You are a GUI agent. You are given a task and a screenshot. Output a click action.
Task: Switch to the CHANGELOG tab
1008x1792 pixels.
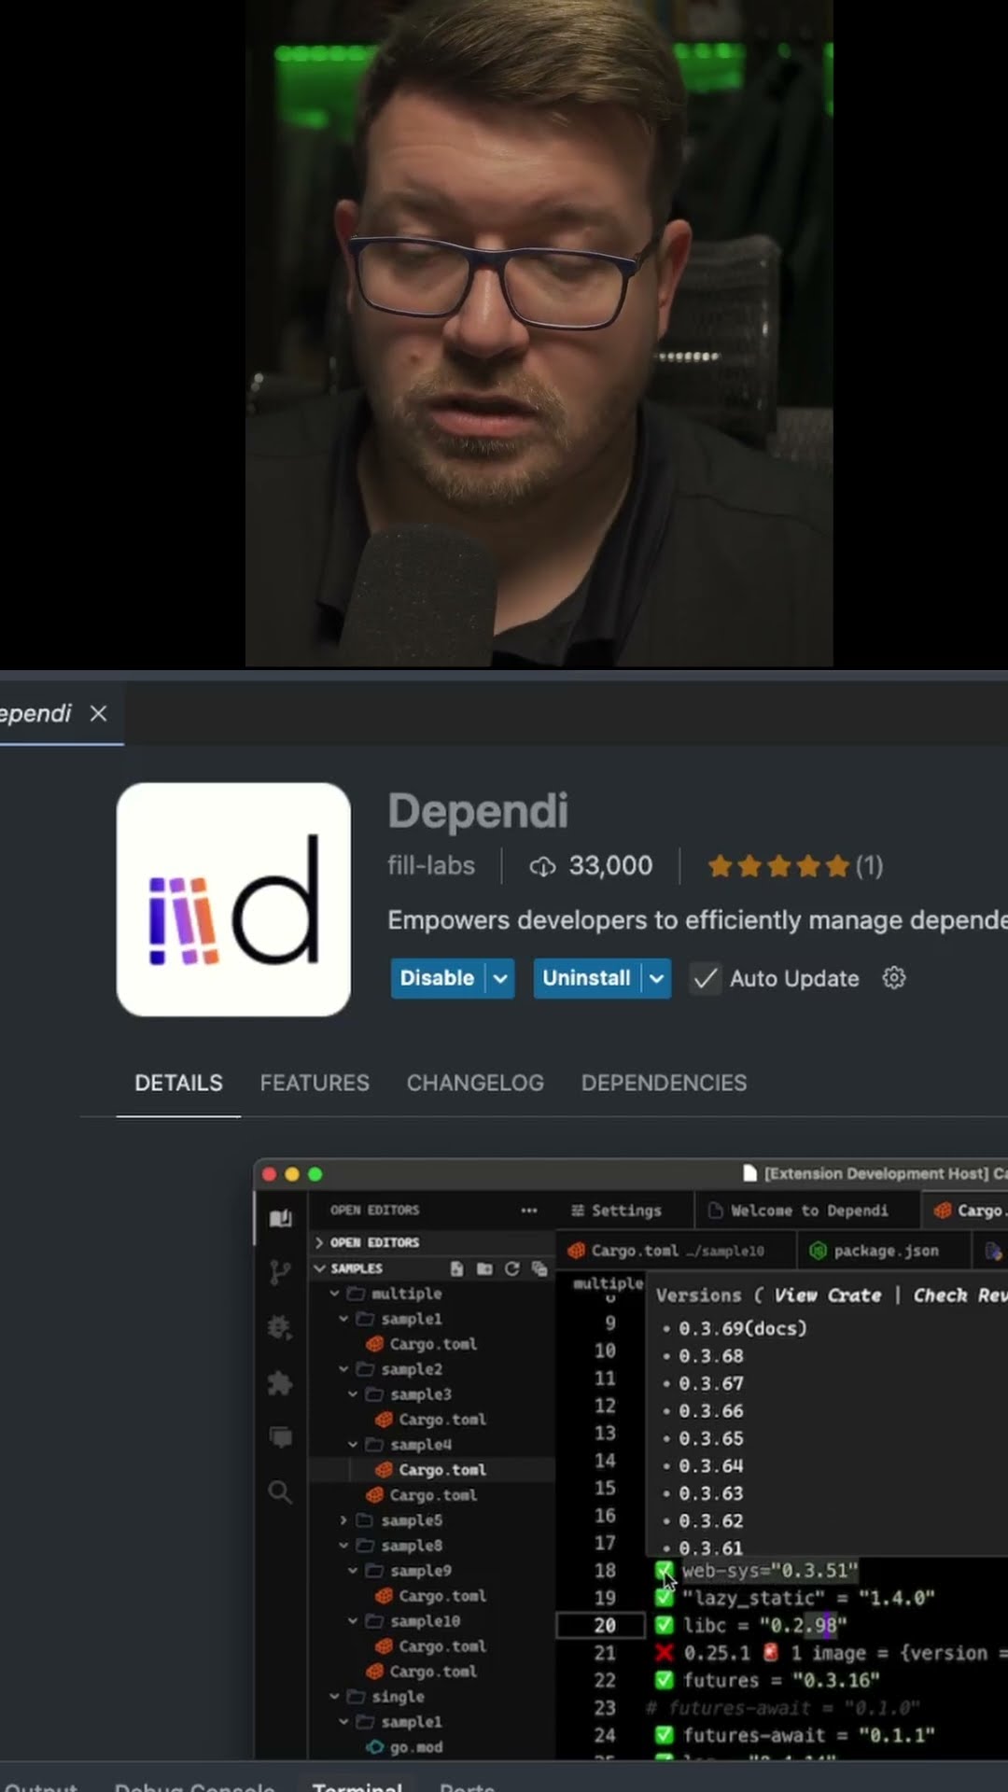click(475, 1083)
